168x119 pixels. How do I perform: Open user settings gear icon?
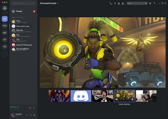click(34, 115)
